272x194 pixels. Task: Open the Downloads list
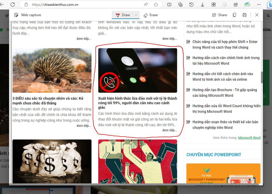pos(202,4)
